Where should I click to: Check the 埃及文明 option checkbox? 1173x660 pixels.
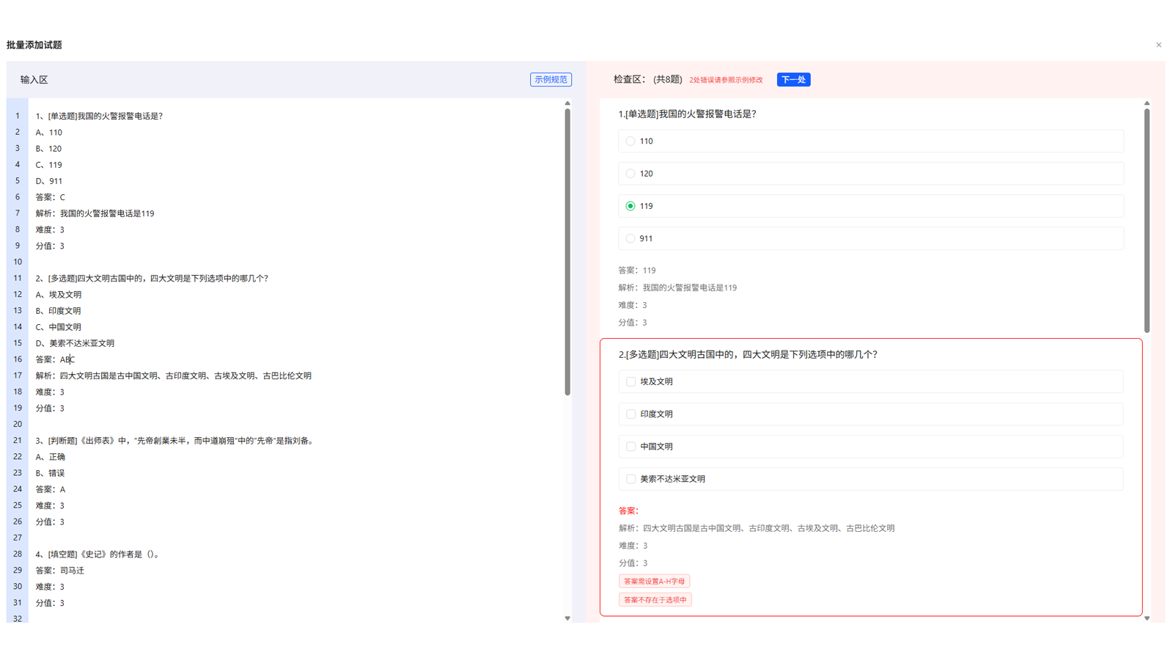tap(631, 381)
